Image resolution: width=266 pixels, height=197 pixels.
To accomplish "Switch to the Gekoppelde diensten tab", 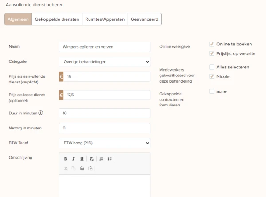I will coord(57,19).
